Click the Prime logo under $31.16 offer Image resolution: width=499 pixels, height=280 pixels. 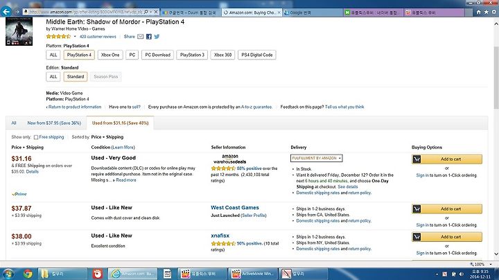pos(19,194)
